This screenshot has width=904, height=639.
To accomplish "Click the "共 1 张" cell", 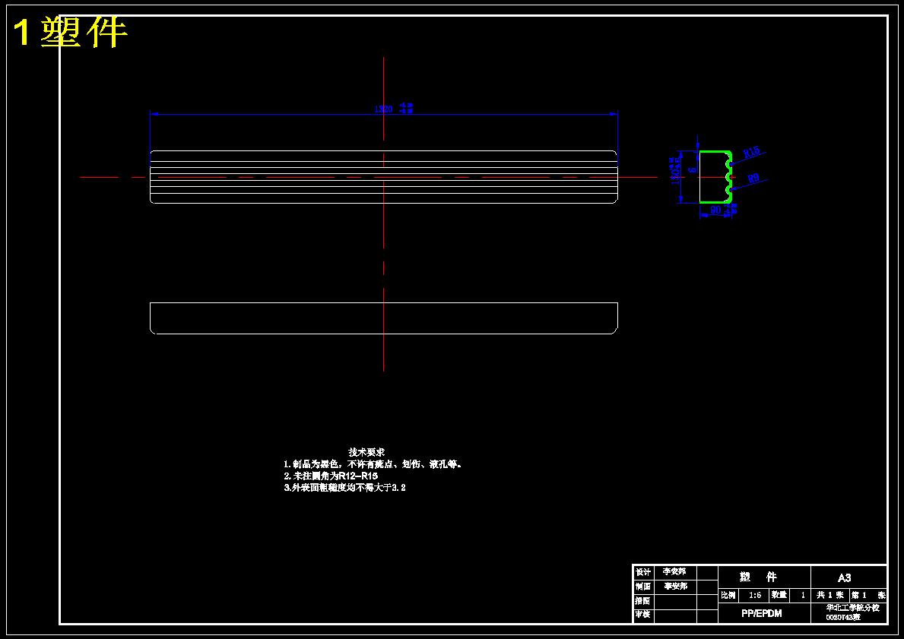I will (831, 595).
